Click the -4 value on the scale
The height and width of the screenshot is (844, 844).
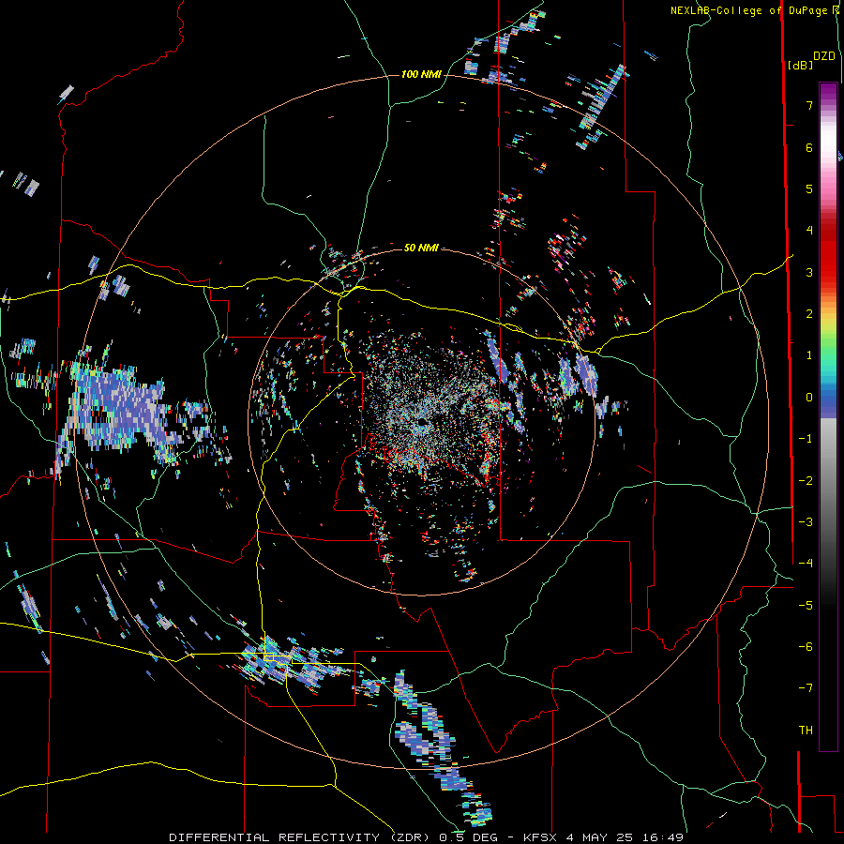[x=806, y=564]
